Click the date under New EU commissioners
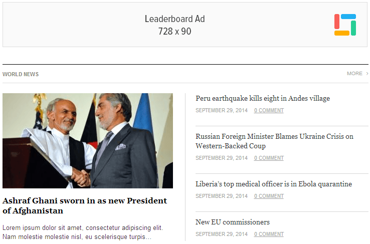This screenshot has width=370, height=244. (x=222, y=234)
